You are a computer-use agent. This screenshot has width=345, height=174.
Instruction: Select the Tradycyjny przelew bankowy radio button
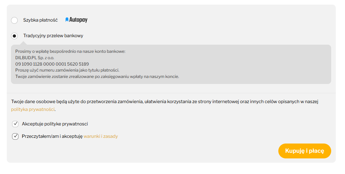[x=15, y=36]
